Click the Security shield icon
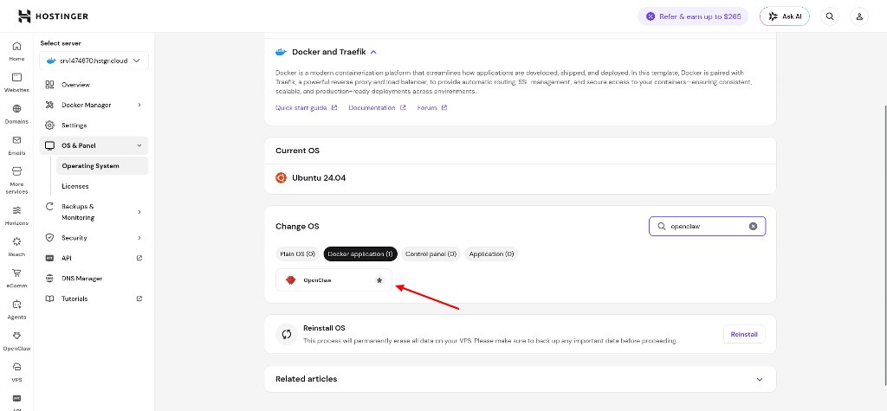887x411 pixels. [x=49, y=237]
